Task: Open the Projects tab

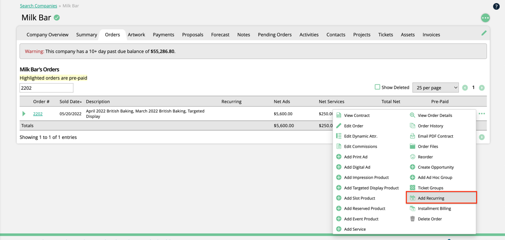Action: pos(362,35)
